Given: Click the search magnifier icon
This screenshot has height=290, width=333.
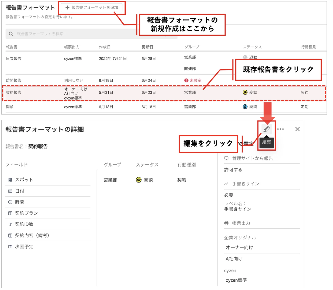Looking at the screenshot, I should click(x=11, y=34).
